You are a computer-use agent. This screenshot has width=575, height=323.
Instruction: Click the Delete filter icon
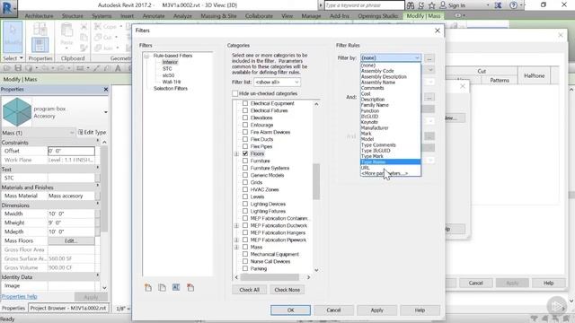coord(190,287)
